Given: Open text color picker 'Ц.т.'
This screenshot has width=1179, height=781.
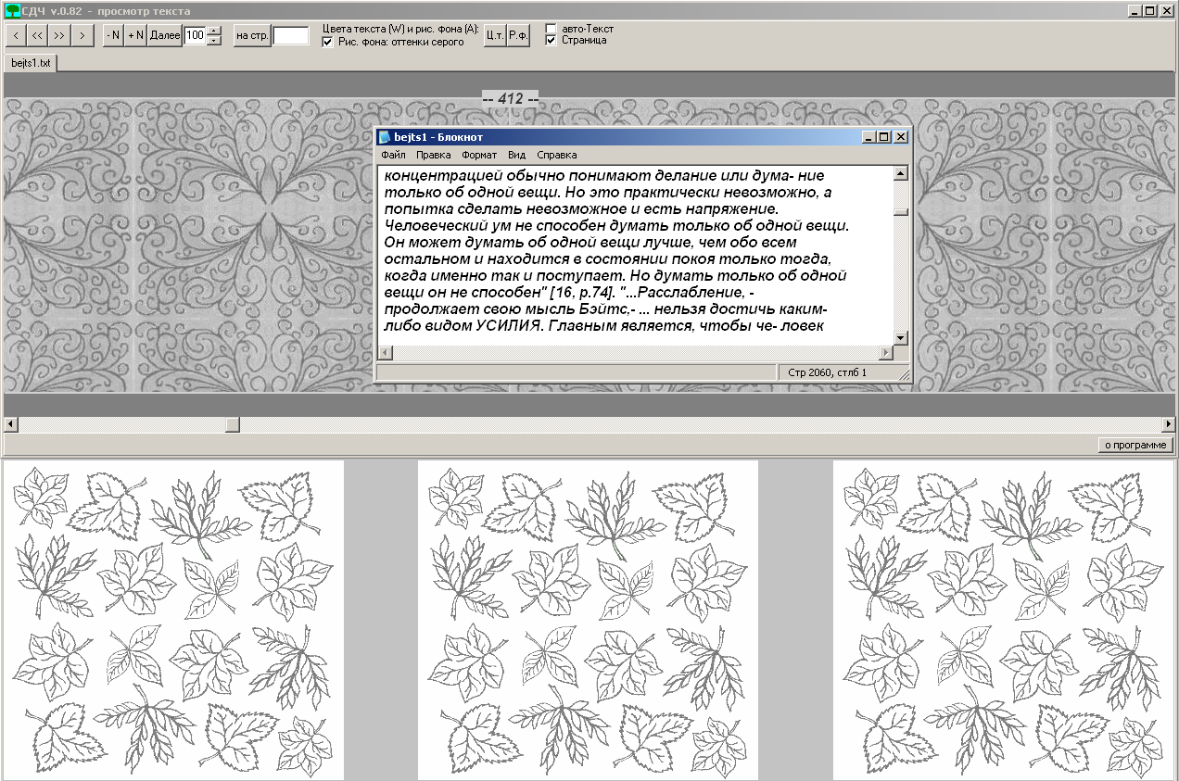Looking at the screenshot, I should point(495,35).
